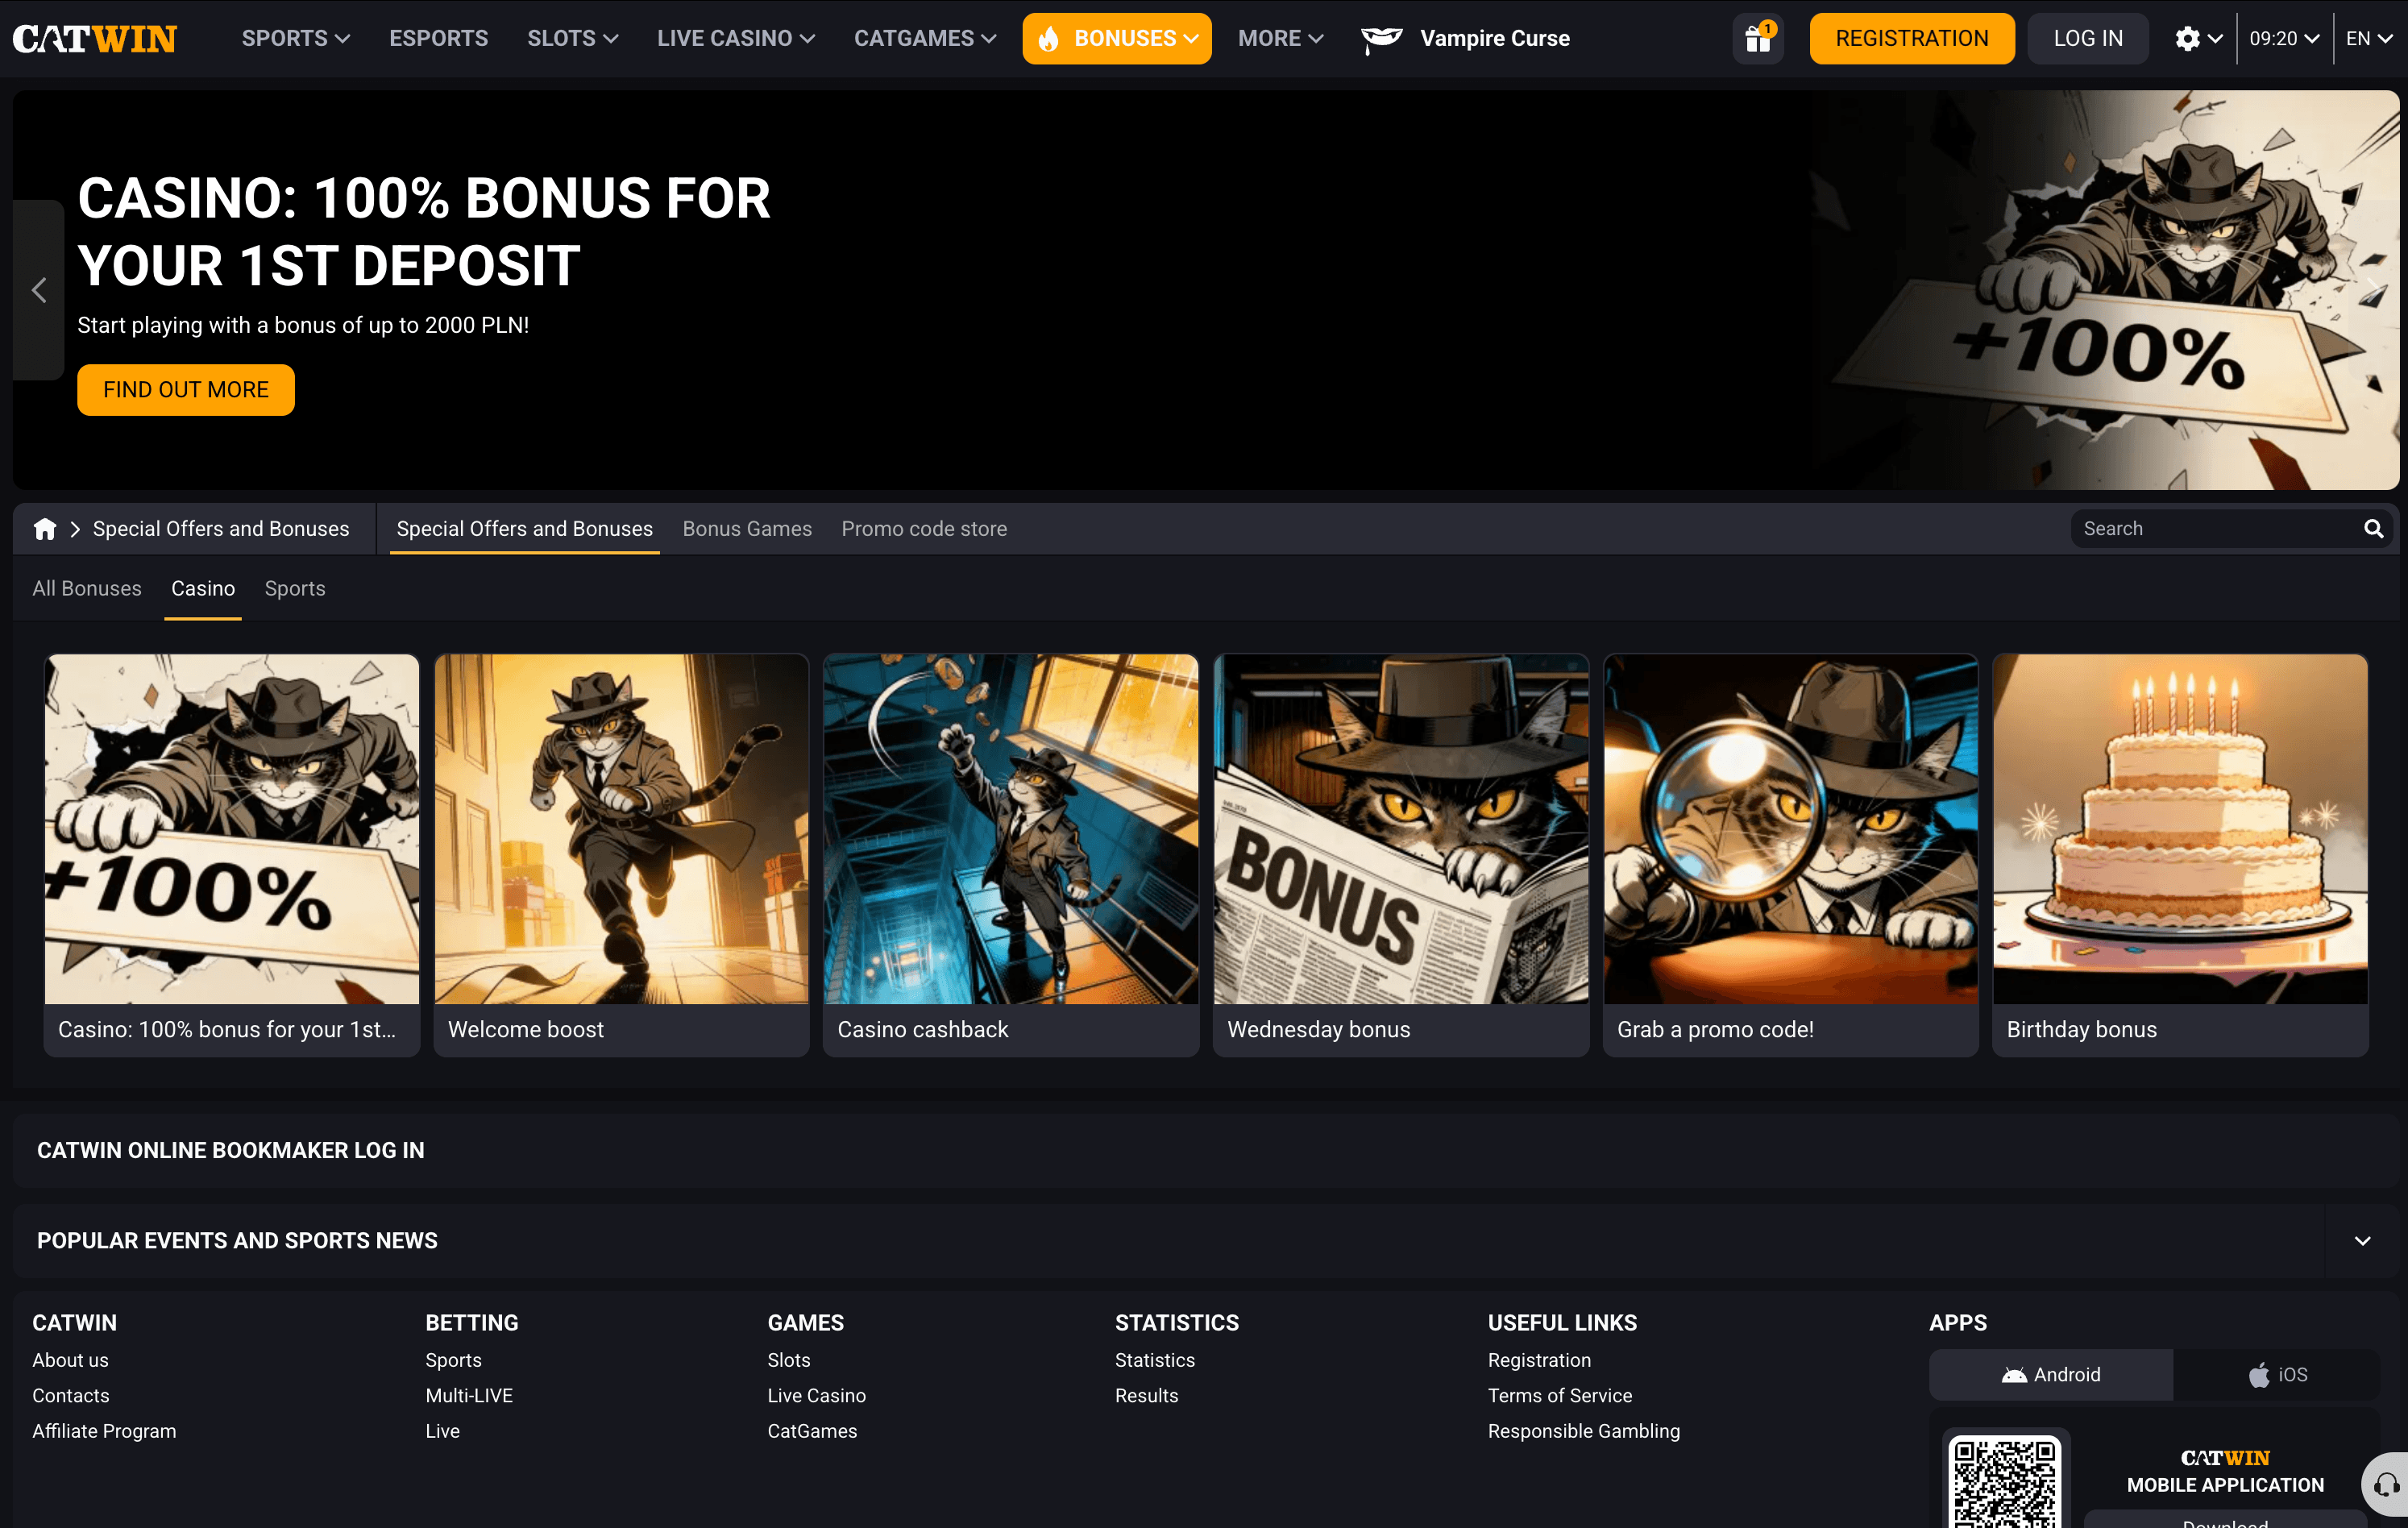Click the search magnifier icon
Image resolution: width=2408 pixels, height=1528 pixels.
(2373, 529)
